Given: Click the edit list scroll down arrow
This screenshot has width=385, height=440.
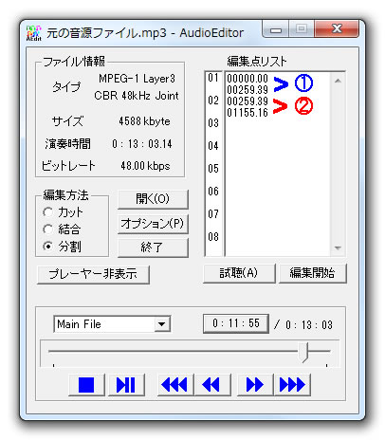Looking at the screenshot, I should click(338, 247).
